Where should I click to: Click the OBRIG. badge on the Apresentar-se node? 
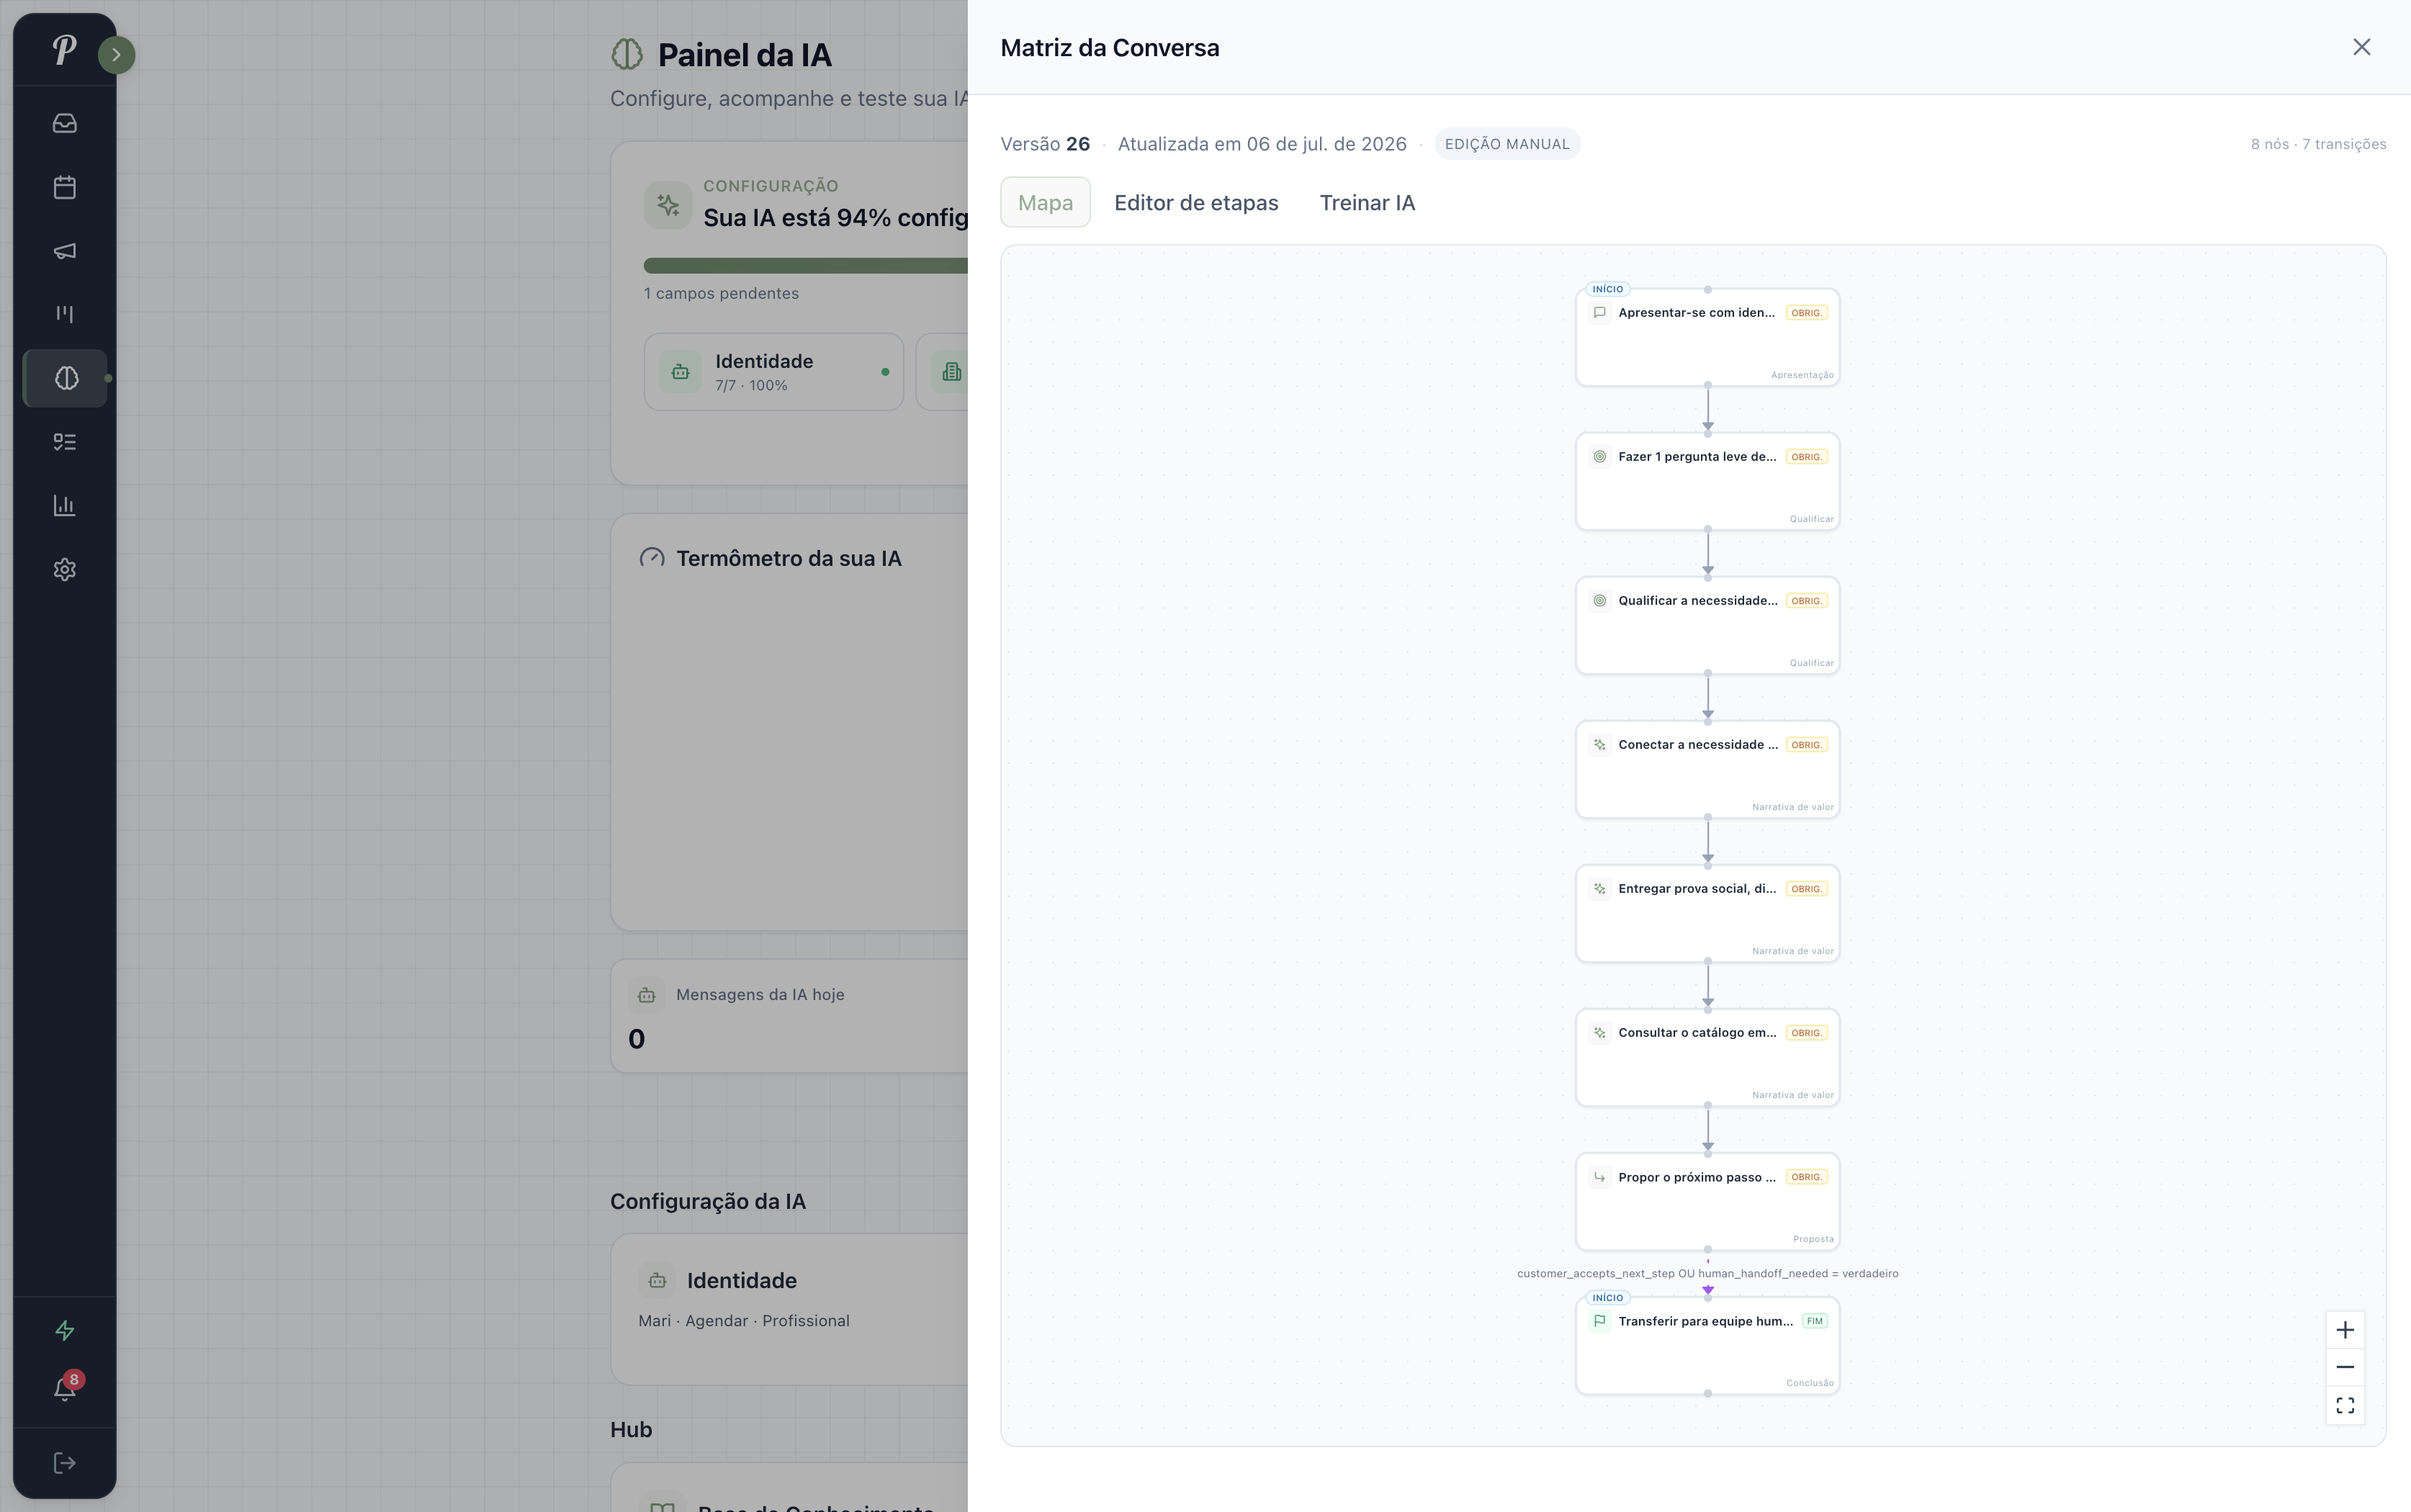[x=1806, y=313]
